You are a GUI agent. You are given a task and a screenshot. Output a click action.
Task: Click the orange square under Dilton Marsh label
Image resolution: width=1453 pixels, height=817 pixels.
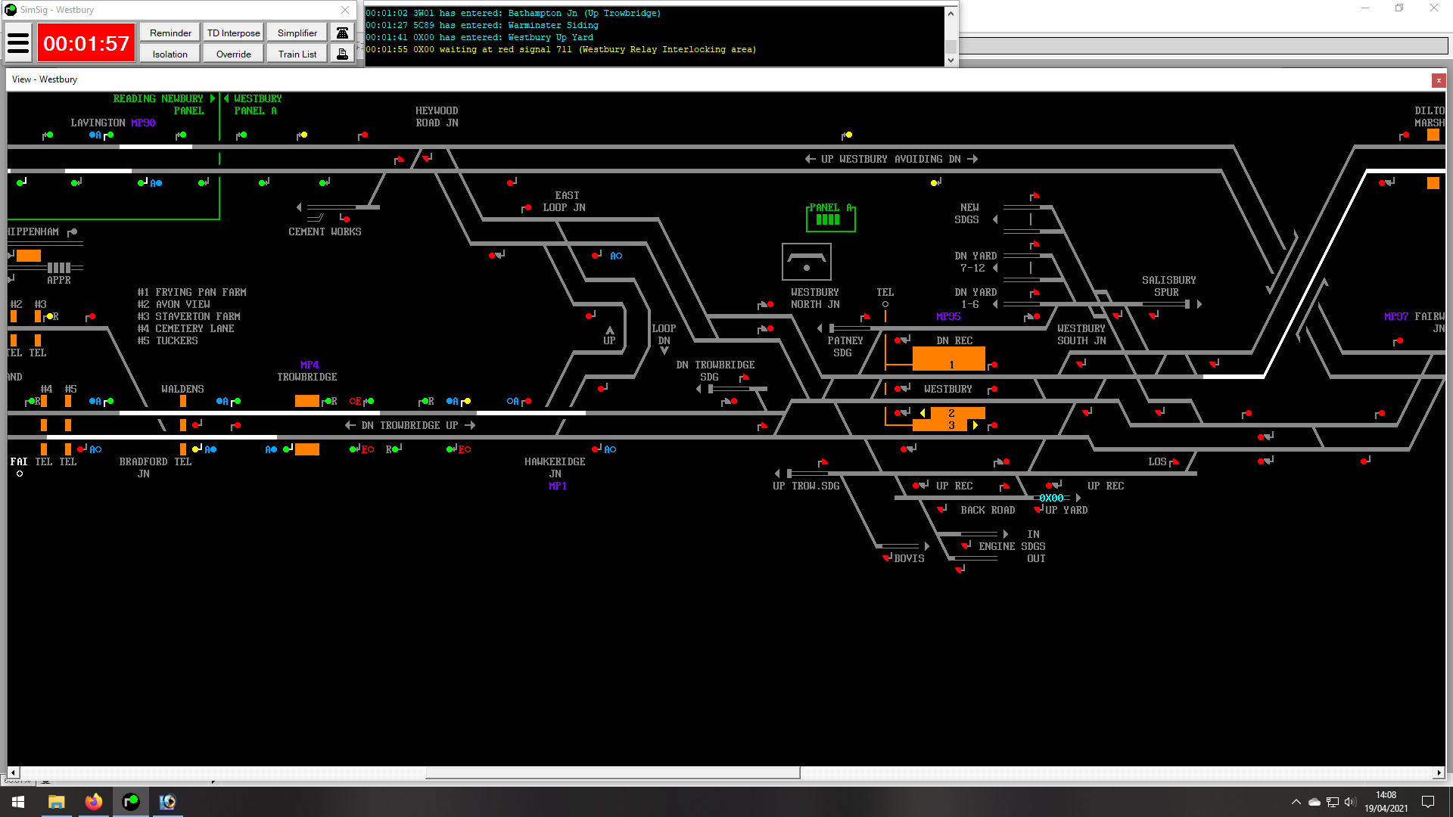1433,135
